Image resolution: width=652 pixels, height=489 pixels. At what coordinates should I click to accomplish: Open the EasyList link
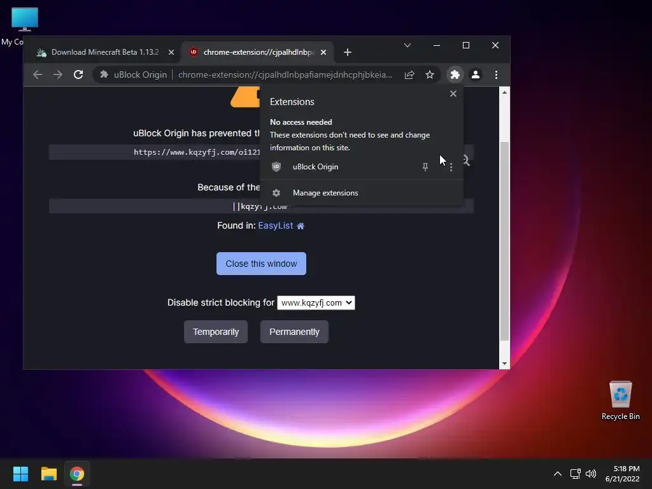(x=276, y=226)
